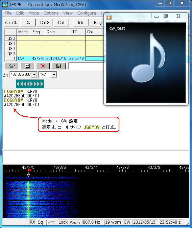Click the red X clear QSO icon

(x=43, y=66)
